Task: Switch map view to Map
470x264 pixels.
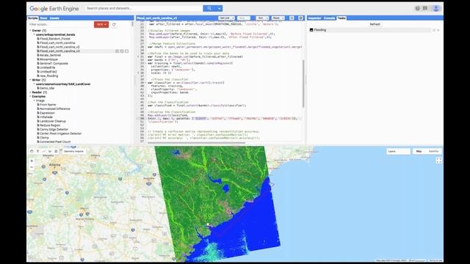Action: (x=419, y=152)
